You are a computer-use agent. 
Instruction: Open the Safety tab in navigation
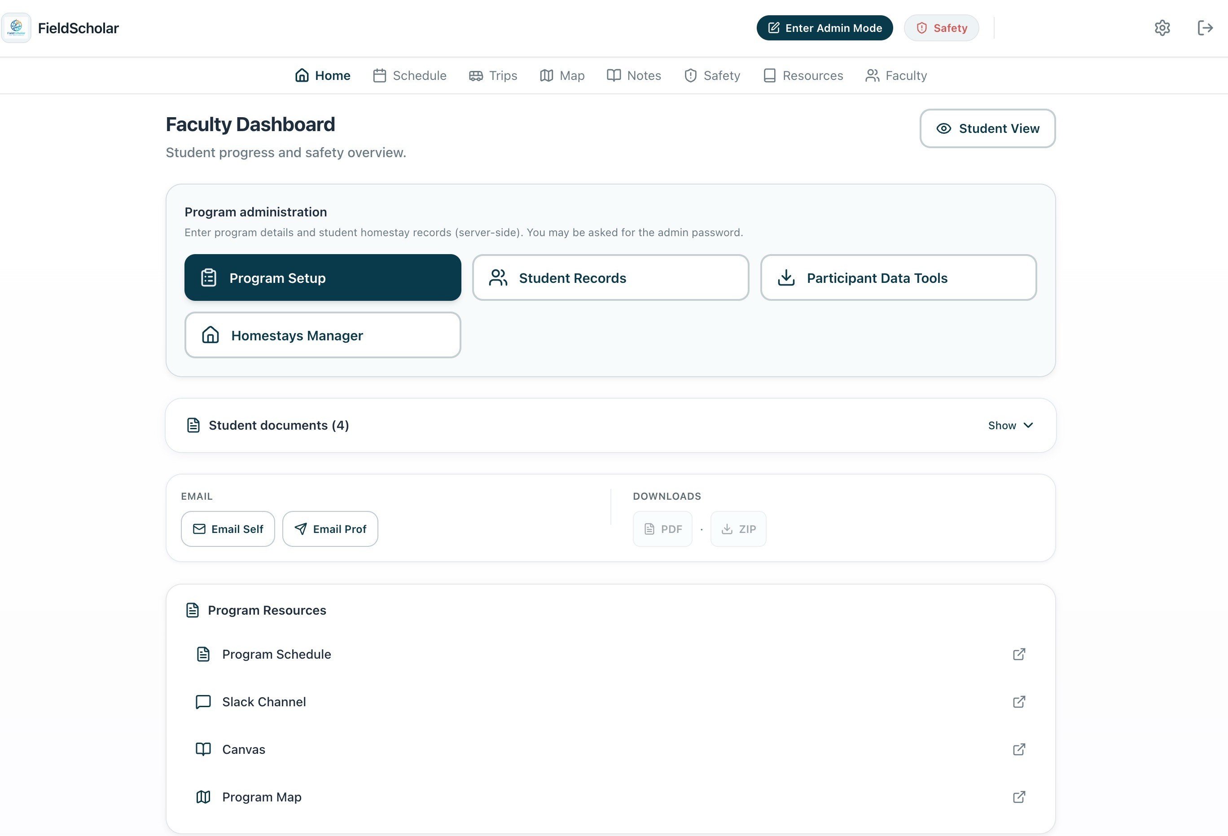(712, 75)
